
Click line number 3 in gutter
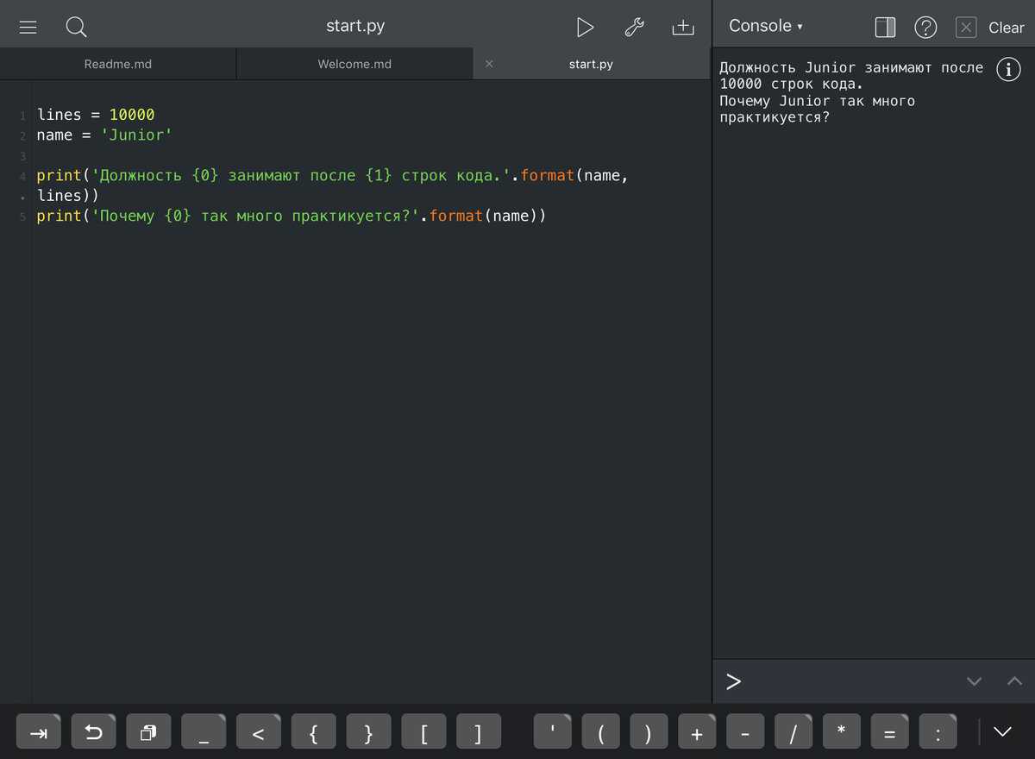coord(22,156)
